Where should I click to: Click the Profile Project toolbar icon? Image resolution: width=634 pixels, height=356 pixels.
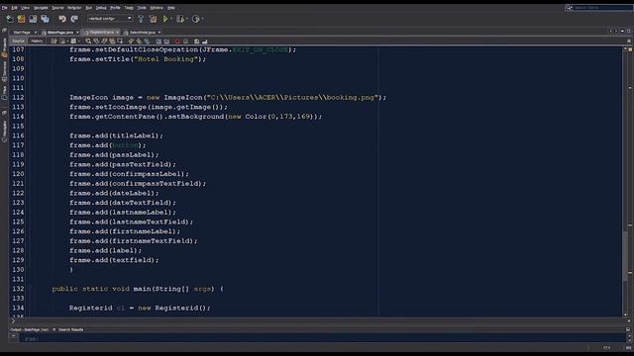pyautogui.click(x=196, y=19)
